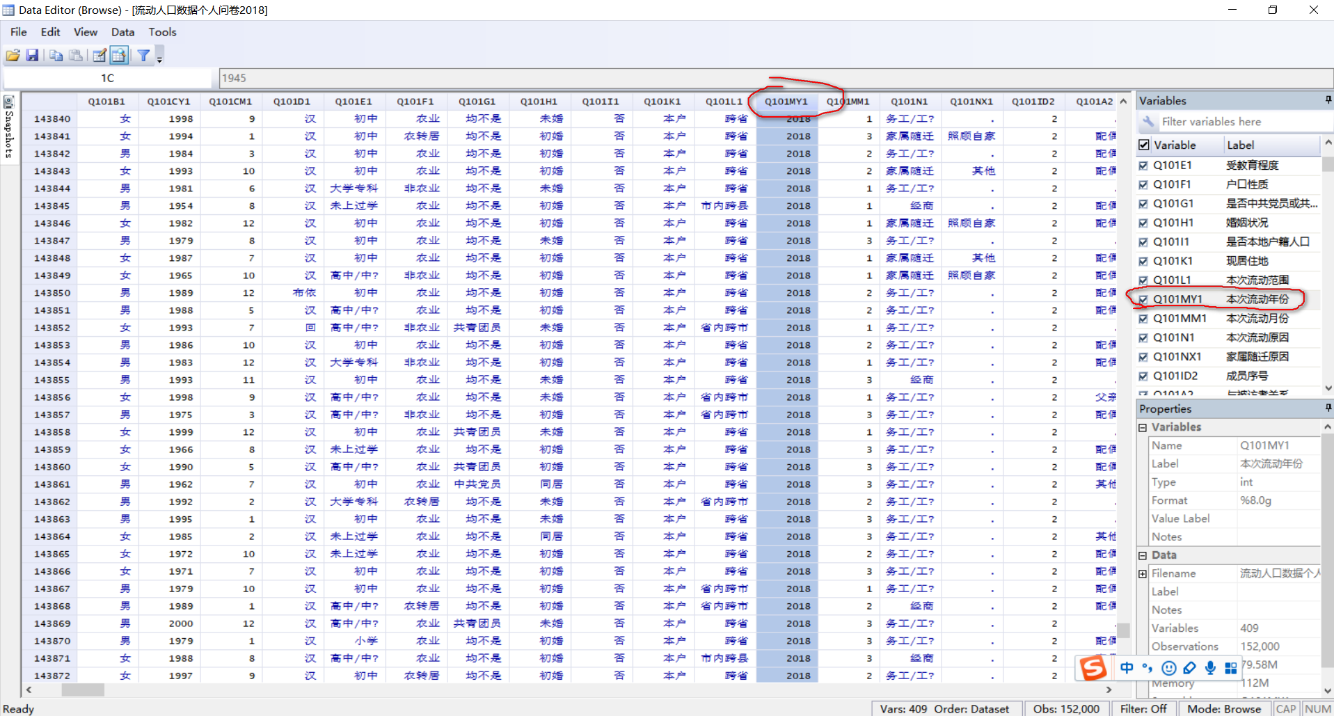Pin the Properties panel
1334x716 pixels.
(x=1328, y=408)
